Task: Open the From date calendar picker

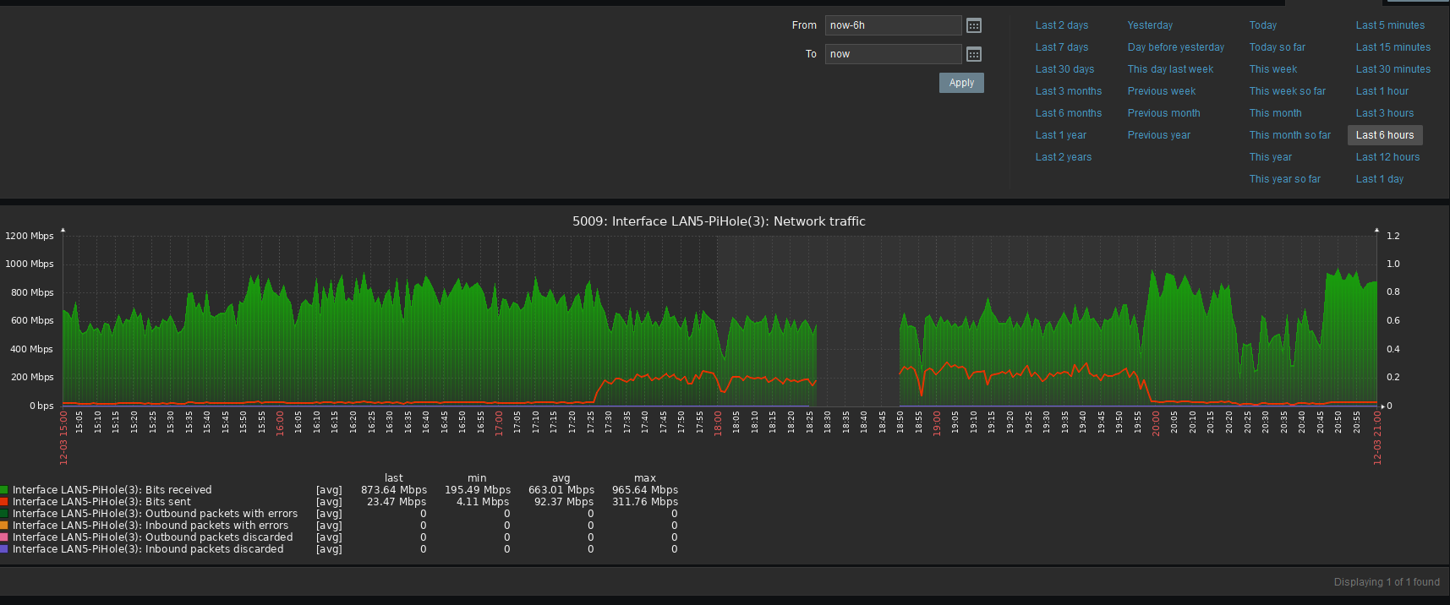Action: (x=973, y=25)
